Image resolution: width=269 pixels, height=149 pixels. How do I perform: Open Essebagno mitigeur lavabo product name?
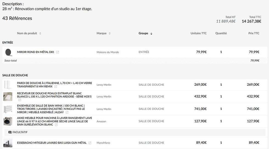tap(52, 143)
